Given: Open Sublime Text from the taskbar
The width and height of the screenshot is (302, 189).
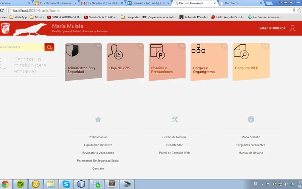Looking at the screenshot, I should coord(112,184).
